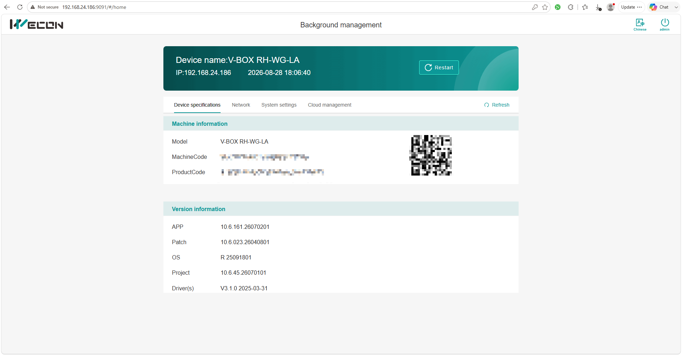Select the Device specifications tab
The width and height of the screenshot is (682, 355).
[x=197, y=105]
